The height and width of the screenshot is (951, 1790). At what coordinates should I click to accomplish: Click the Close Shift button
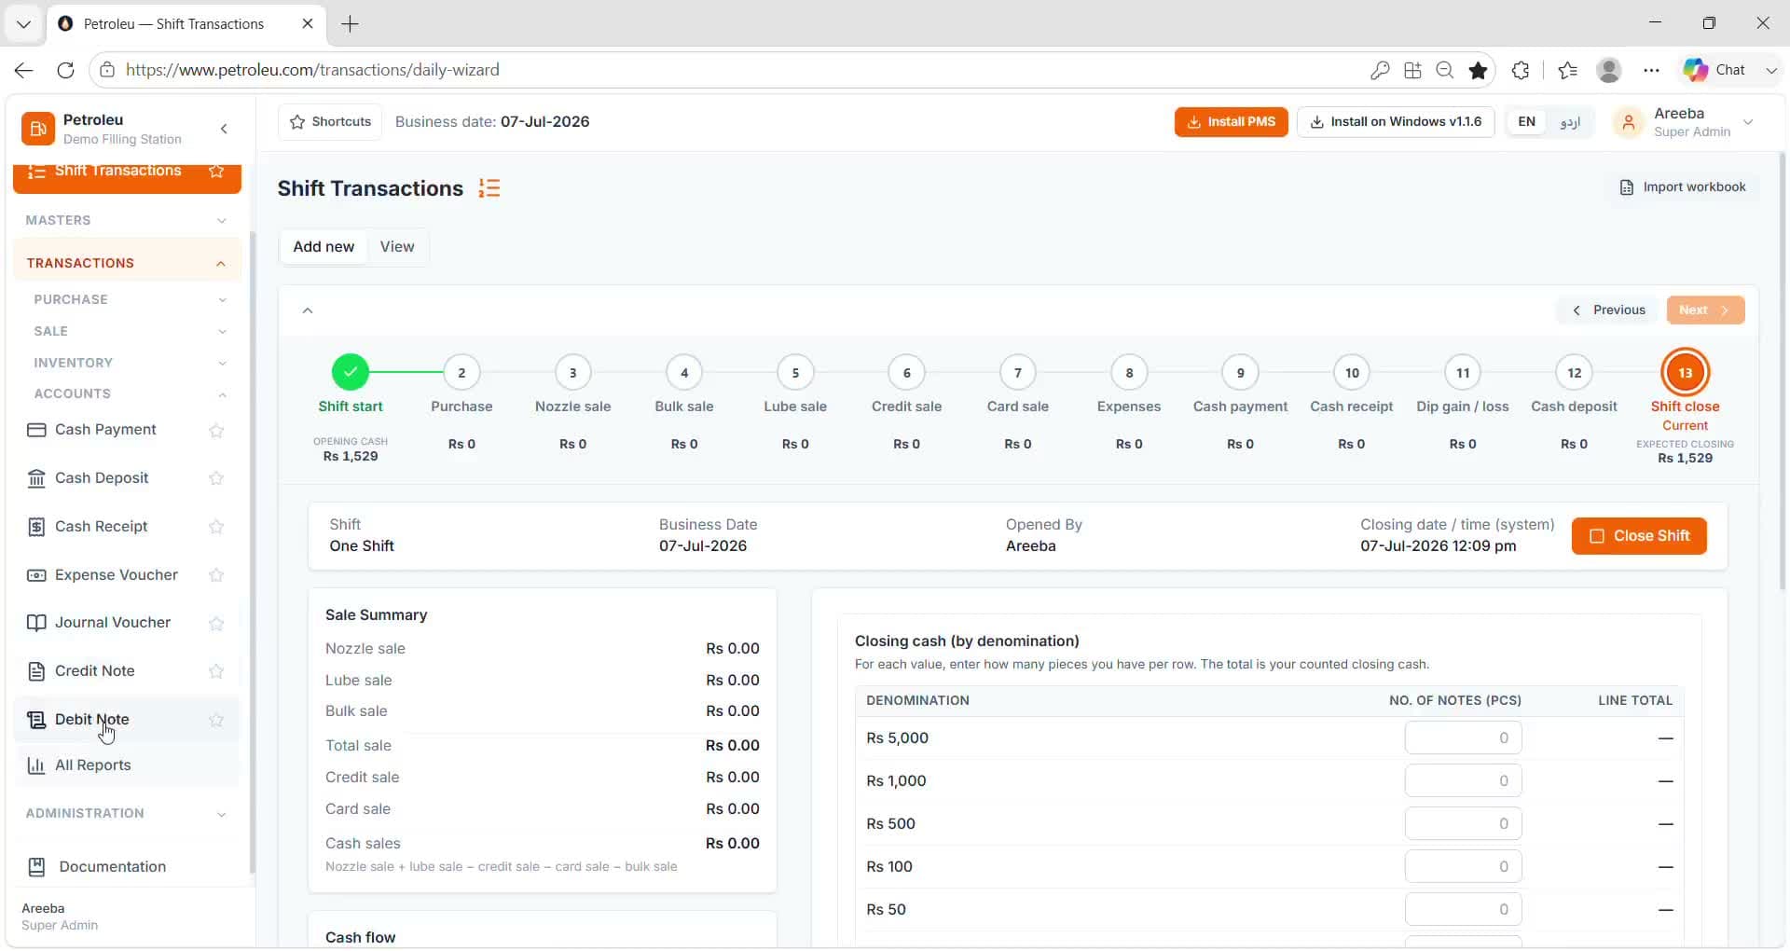(x=1639, y=536)
